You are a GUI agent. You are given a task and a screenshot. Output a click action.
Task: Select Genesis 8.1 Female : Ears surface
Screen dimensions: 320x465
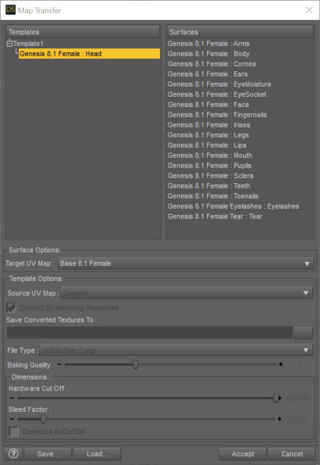tap(208, 74)
